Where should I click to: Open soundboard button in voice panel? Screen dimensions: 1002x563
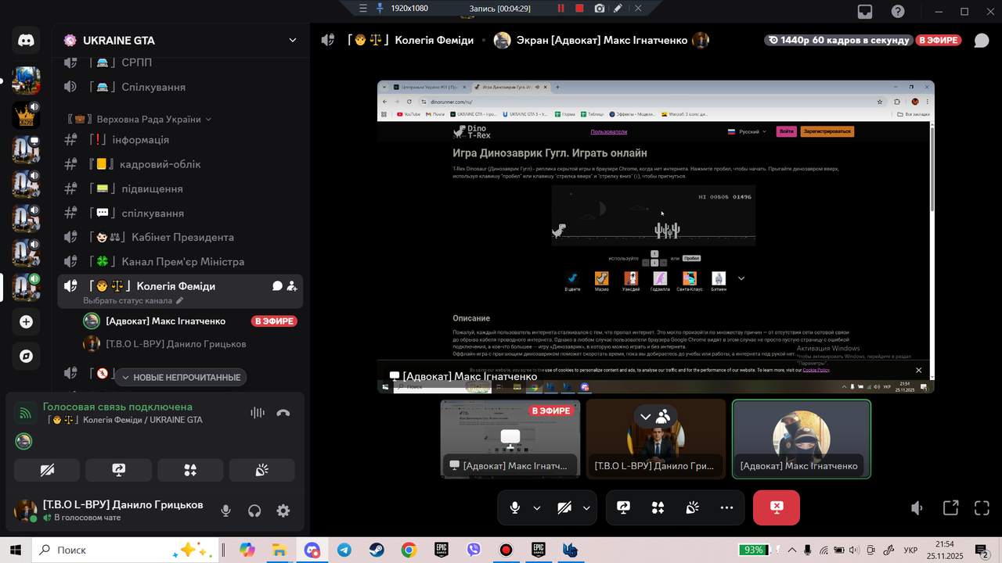[x=262, y=470]
